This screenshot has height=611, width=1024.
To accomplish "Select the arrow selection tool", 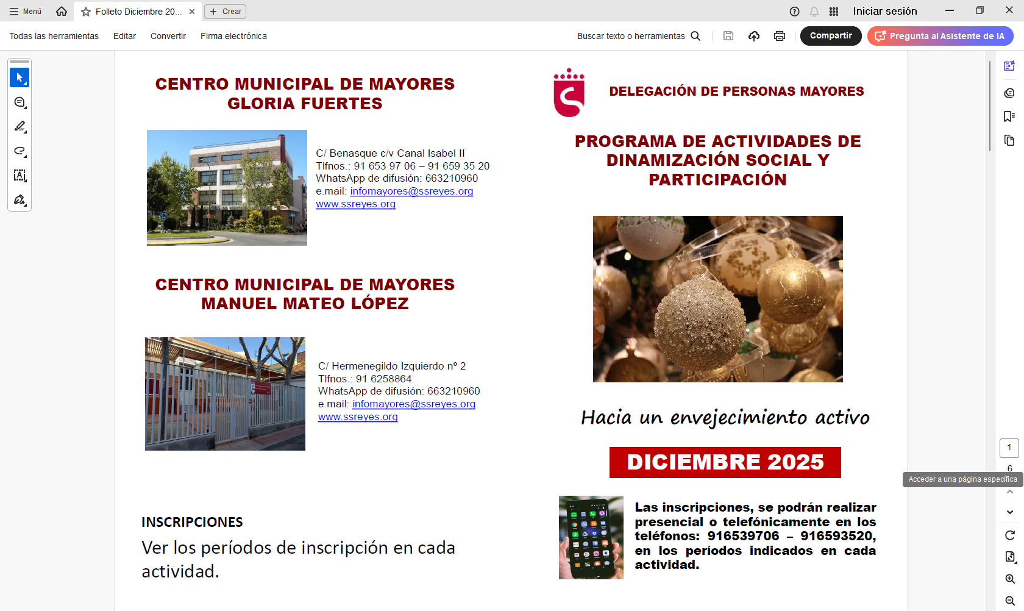I will click(20, 78).
